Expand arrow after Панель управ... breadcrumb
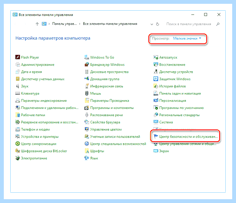The image size is (236, 203). pyautogui.click(x=80, y=24)
